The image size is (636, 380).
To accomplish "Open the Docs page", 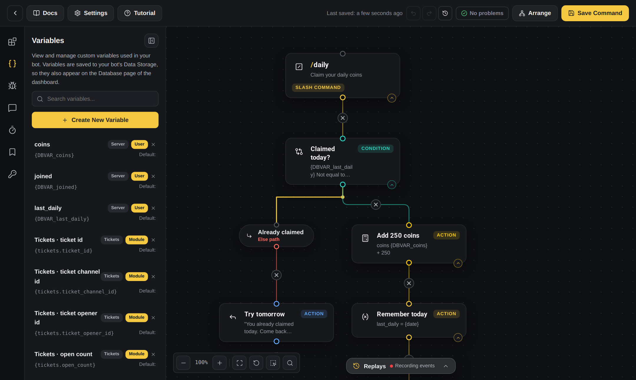I will click(45, 13).
